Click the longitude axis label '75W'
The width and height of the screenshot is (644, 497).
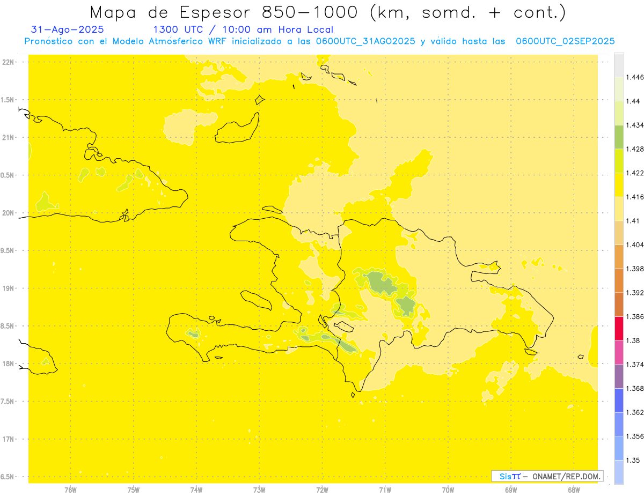[134, 489]
